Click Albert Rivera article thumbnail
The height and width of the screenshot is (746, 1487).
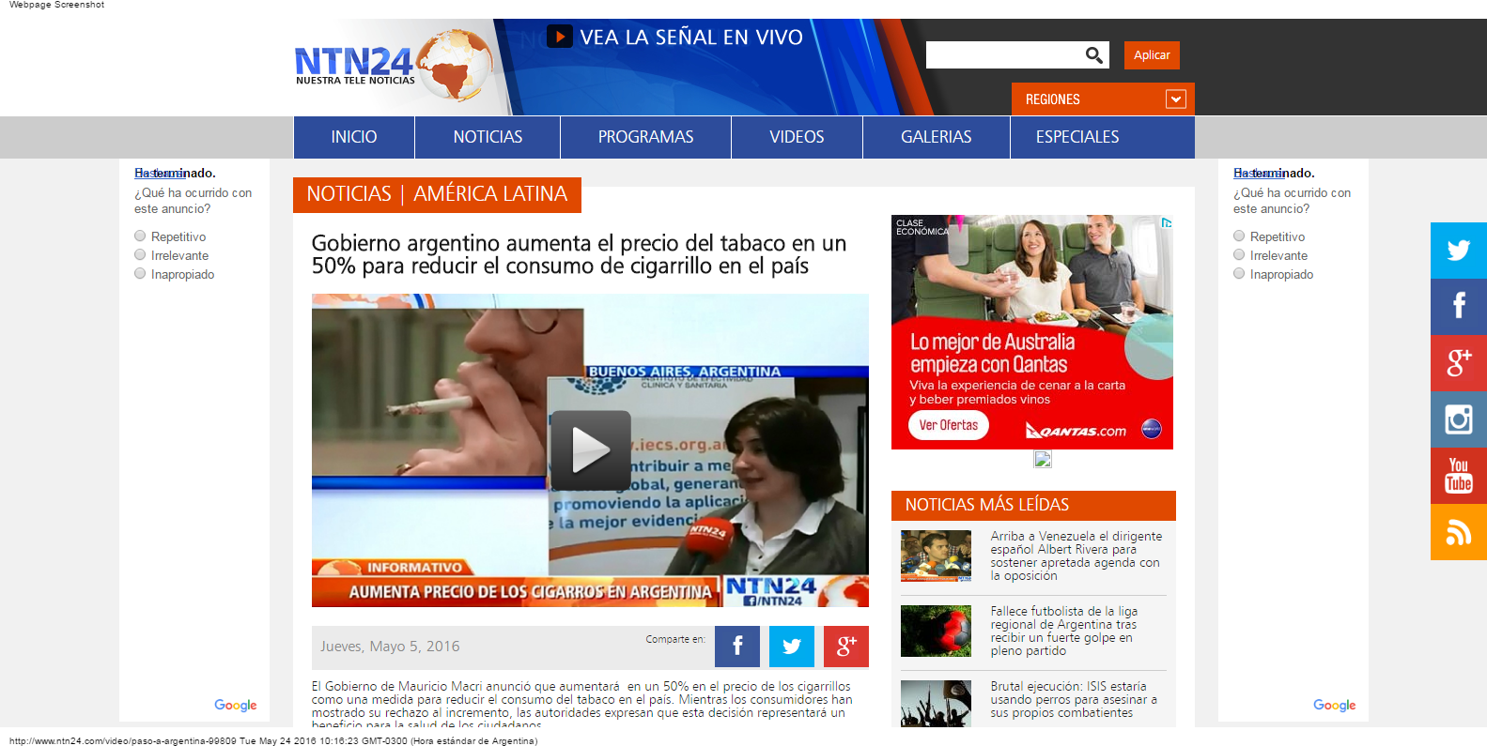[x=936, y=556]
